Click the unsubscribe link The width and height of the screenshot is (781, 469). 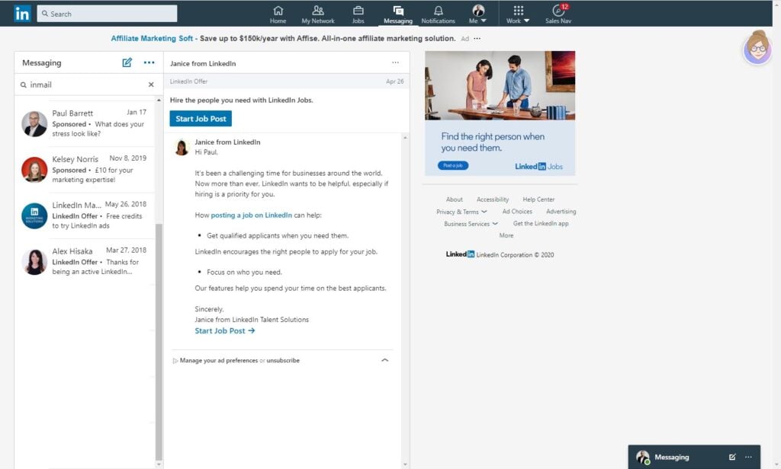click(x=283, y=361)
